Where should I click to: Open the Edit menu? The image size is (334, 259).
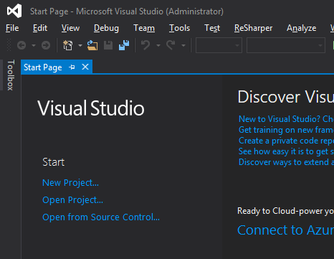tap(40, 28)
